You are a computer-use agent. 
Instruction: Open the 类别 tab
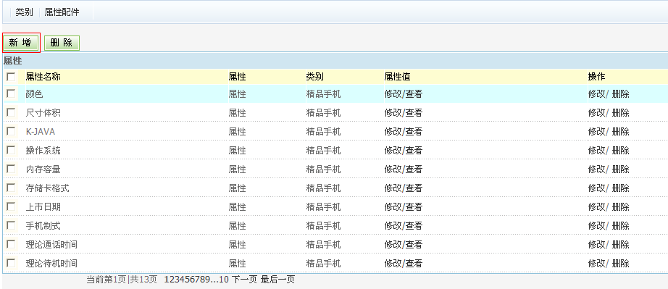click(25, 12)
